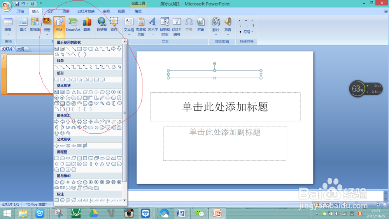
Task: Pick the not-equal sign in 公式形状
Action: click(x=85, y=146)
